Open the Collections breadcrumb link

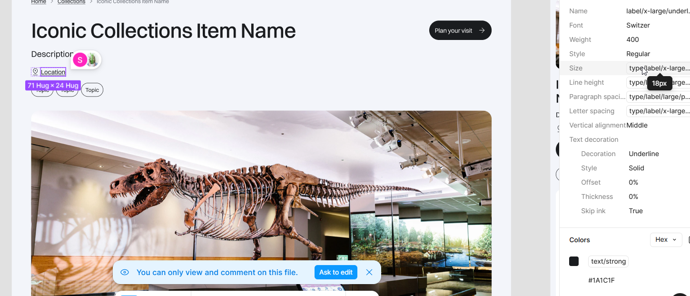(x=71, y=2)
